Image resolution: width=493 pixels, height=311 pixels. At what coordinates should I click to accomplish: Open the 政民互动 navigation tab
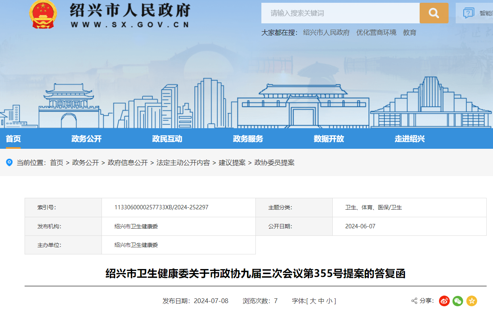tap(167, 139)
